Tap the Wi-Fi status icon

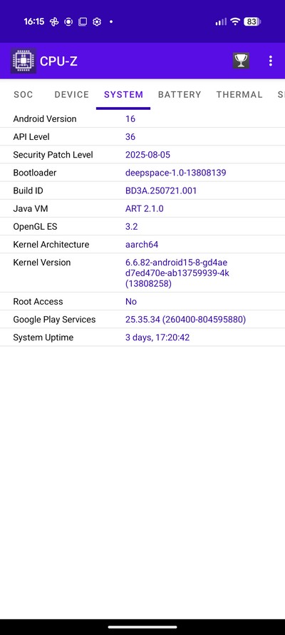pyautogui.click(x=235, y=21)
